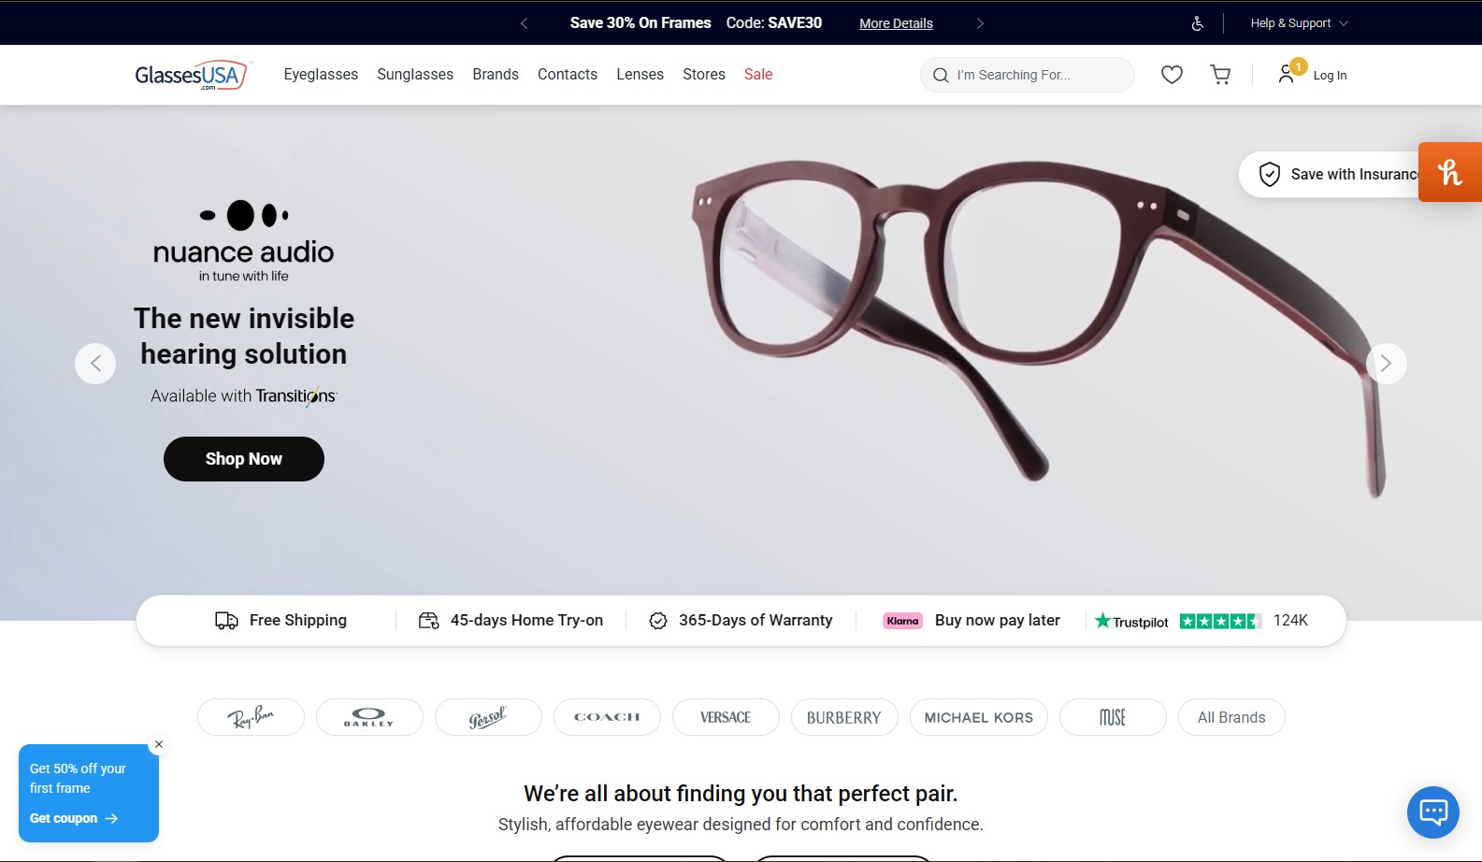Screen dimensions: 1482x862
Task: Open the Eyeglasses menu
Action: point(321,75)
